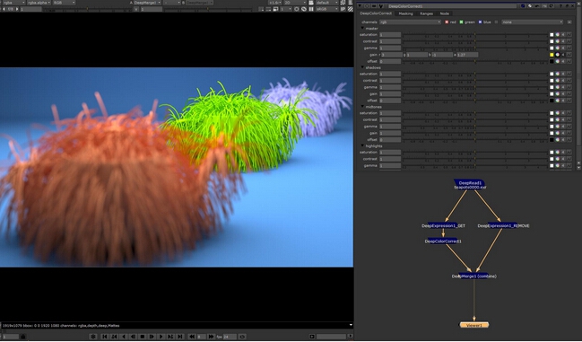This screenshot has height=342, width=582.
Task: Open the color wheel for master offset
Action: [x=558, y=62]
